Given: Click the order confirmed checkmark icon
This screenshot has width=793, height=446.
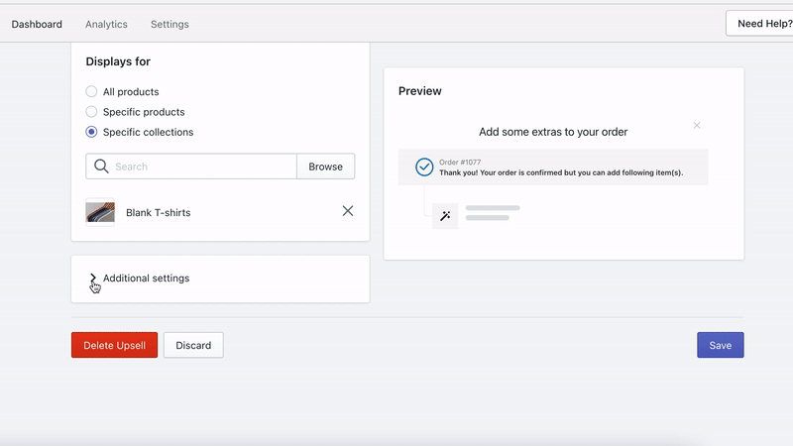Looking at the screenshot, I should 424,167.
